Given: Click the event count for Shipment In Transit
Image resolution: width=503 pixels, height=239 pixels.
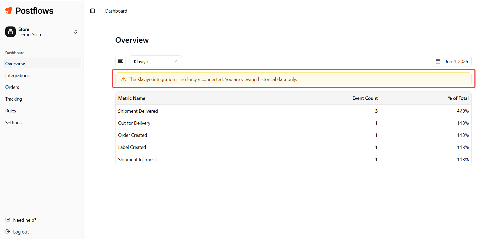Looking at the screenshot, I should [376, 160].
